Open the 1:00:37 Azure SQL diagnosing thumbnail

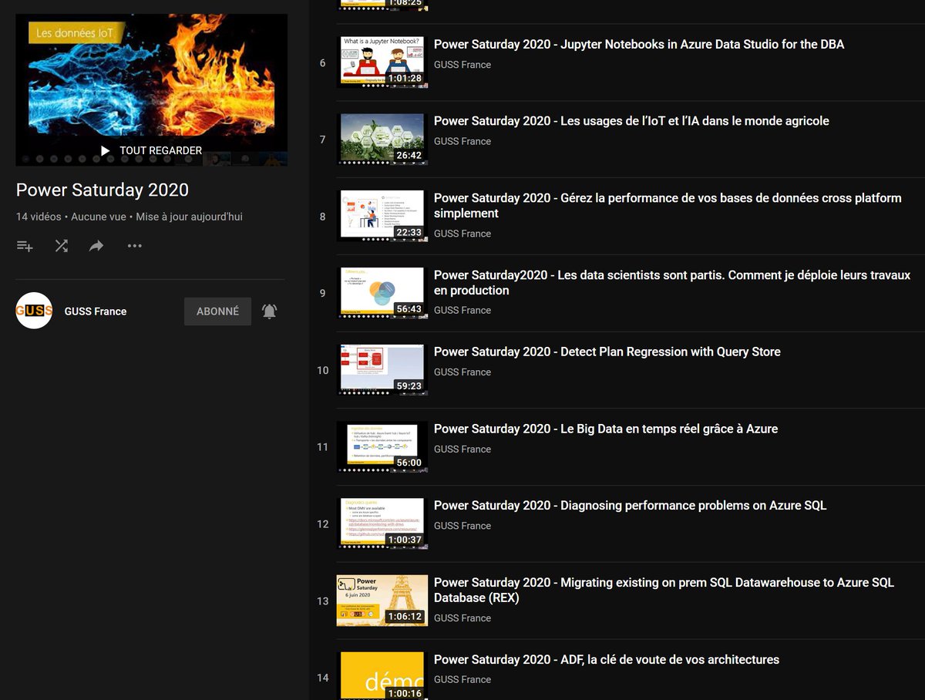(x=382, y=523)
